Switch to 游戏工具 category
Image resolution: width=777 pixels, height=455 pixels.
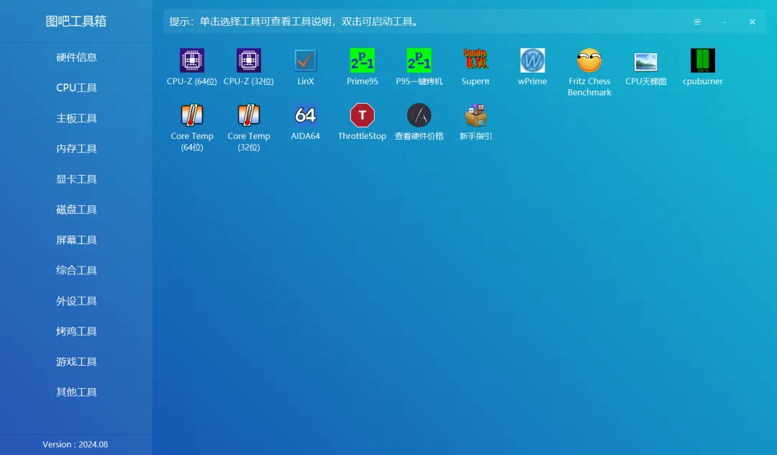click(76, 361)
